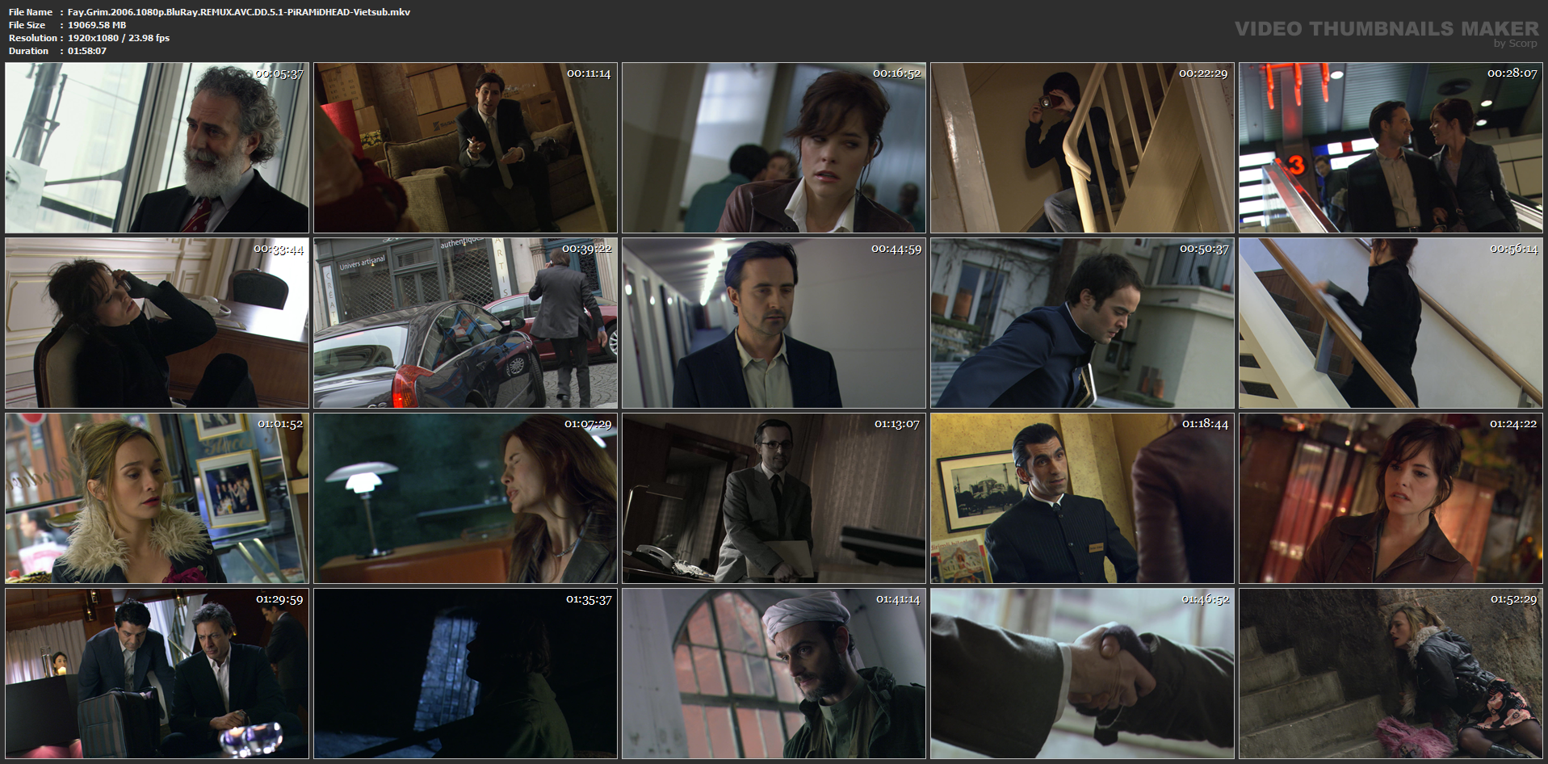Screen dimensions: 1548x764
Task: Open the thumbnail stamped 01:24:22
Action: [1391, 498]
